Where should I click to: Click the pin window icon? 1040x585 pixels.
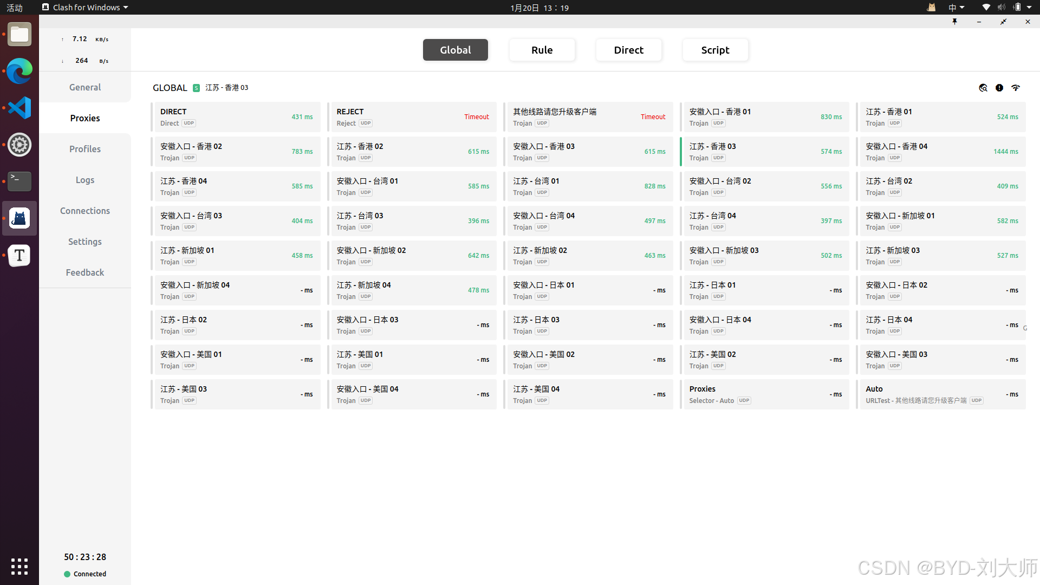pos(954,22)
